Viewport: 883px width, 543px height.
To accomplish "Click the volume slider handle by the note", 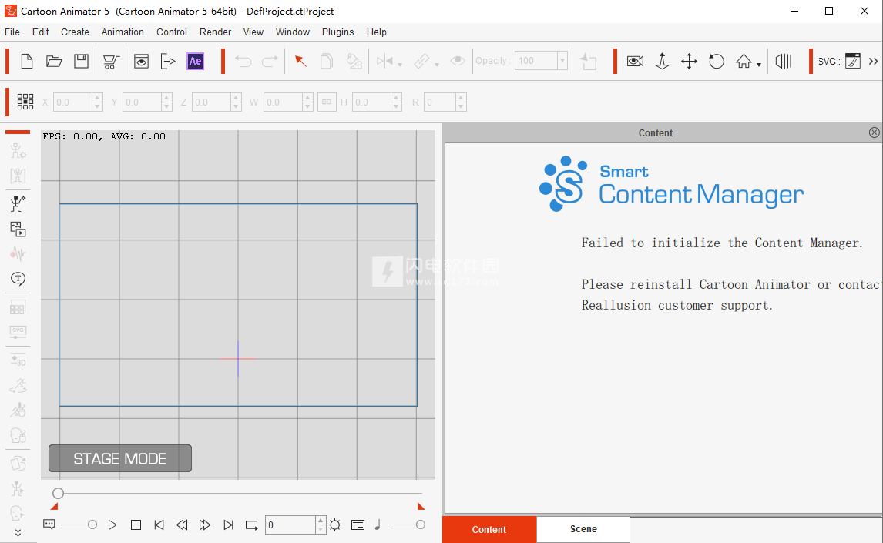I will click(x=421, y=525).
